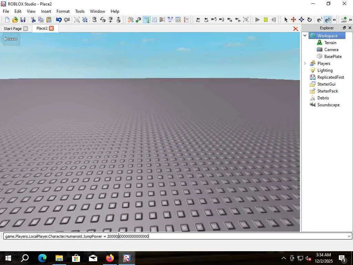The image size is (353, 265).
Task: Expand the Players tree node
Action: (x=305, y=63)
